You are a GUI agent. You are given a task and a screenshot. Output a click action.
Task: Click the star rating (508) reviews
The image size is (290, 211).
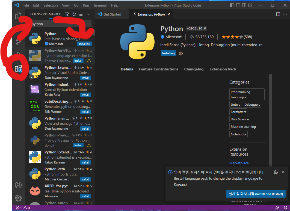pyautogui.click(x=237, y=37)
